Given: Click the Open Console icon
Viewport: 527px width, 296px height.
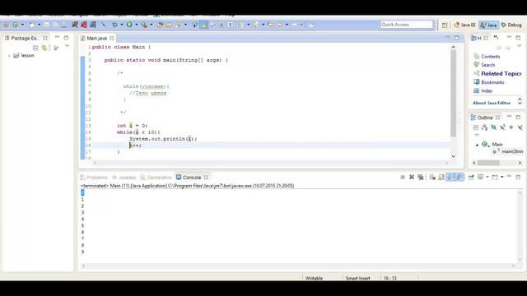Looking at the screenshot, I should 495,178.
